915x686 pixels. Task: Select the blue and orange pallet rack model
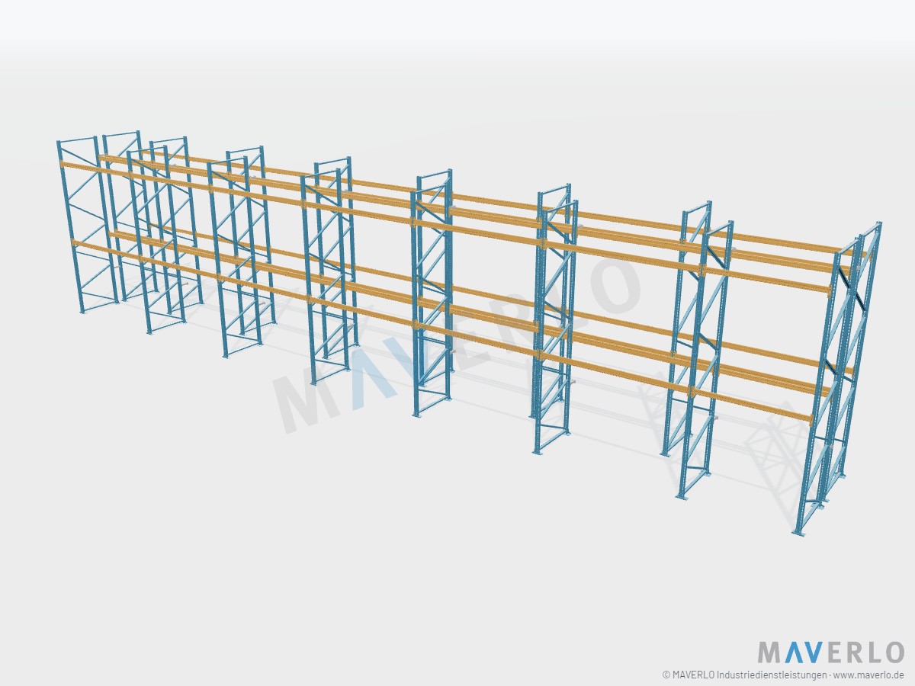[470, 334]
